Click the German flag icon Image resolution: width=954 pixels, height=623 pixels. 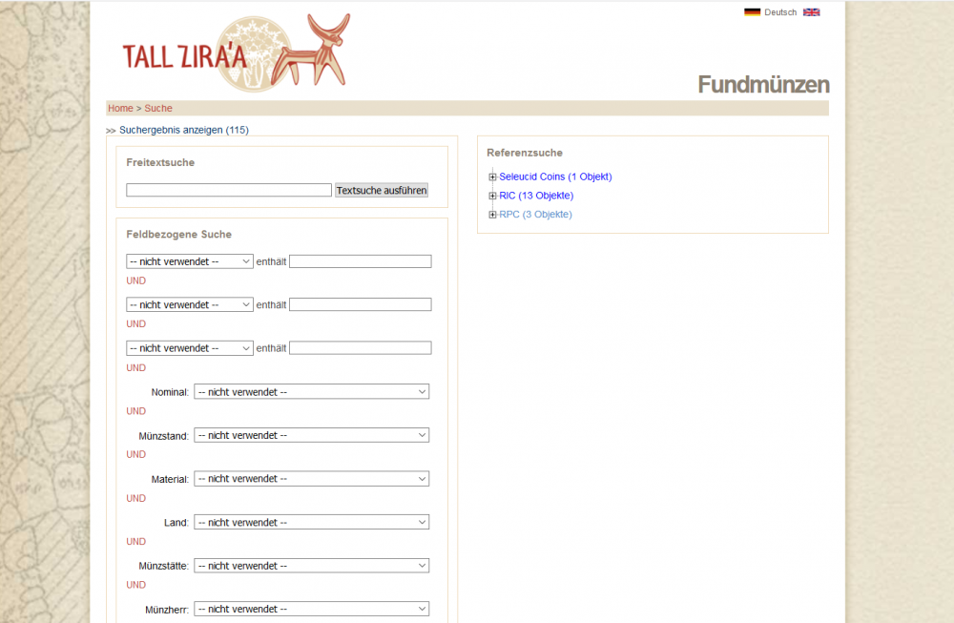coord(752,12)
